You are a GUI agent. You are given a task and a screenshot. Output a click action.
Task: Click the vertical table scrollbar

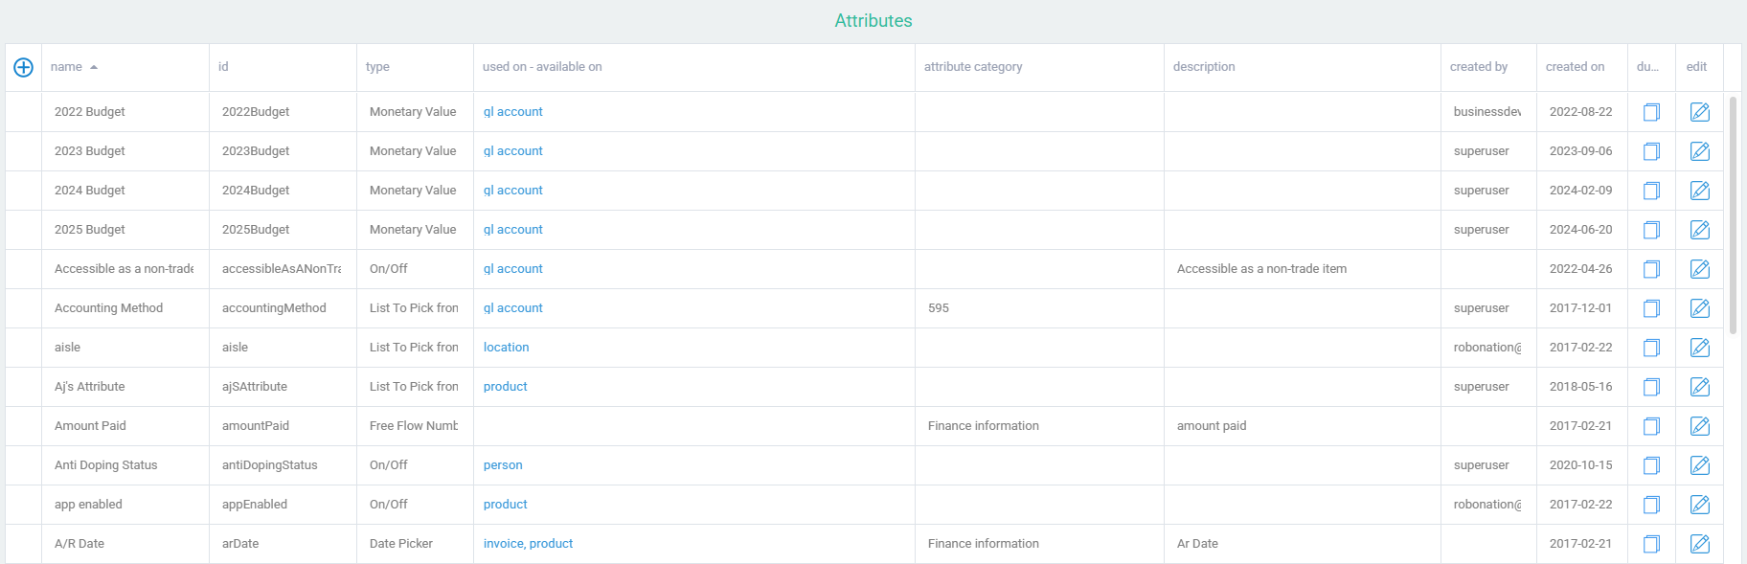pyautogui.click(x=1734, y=215)
